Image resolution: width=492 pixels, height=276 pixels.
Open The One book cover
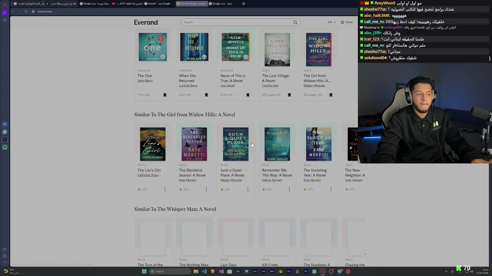[x=153, y=47]
